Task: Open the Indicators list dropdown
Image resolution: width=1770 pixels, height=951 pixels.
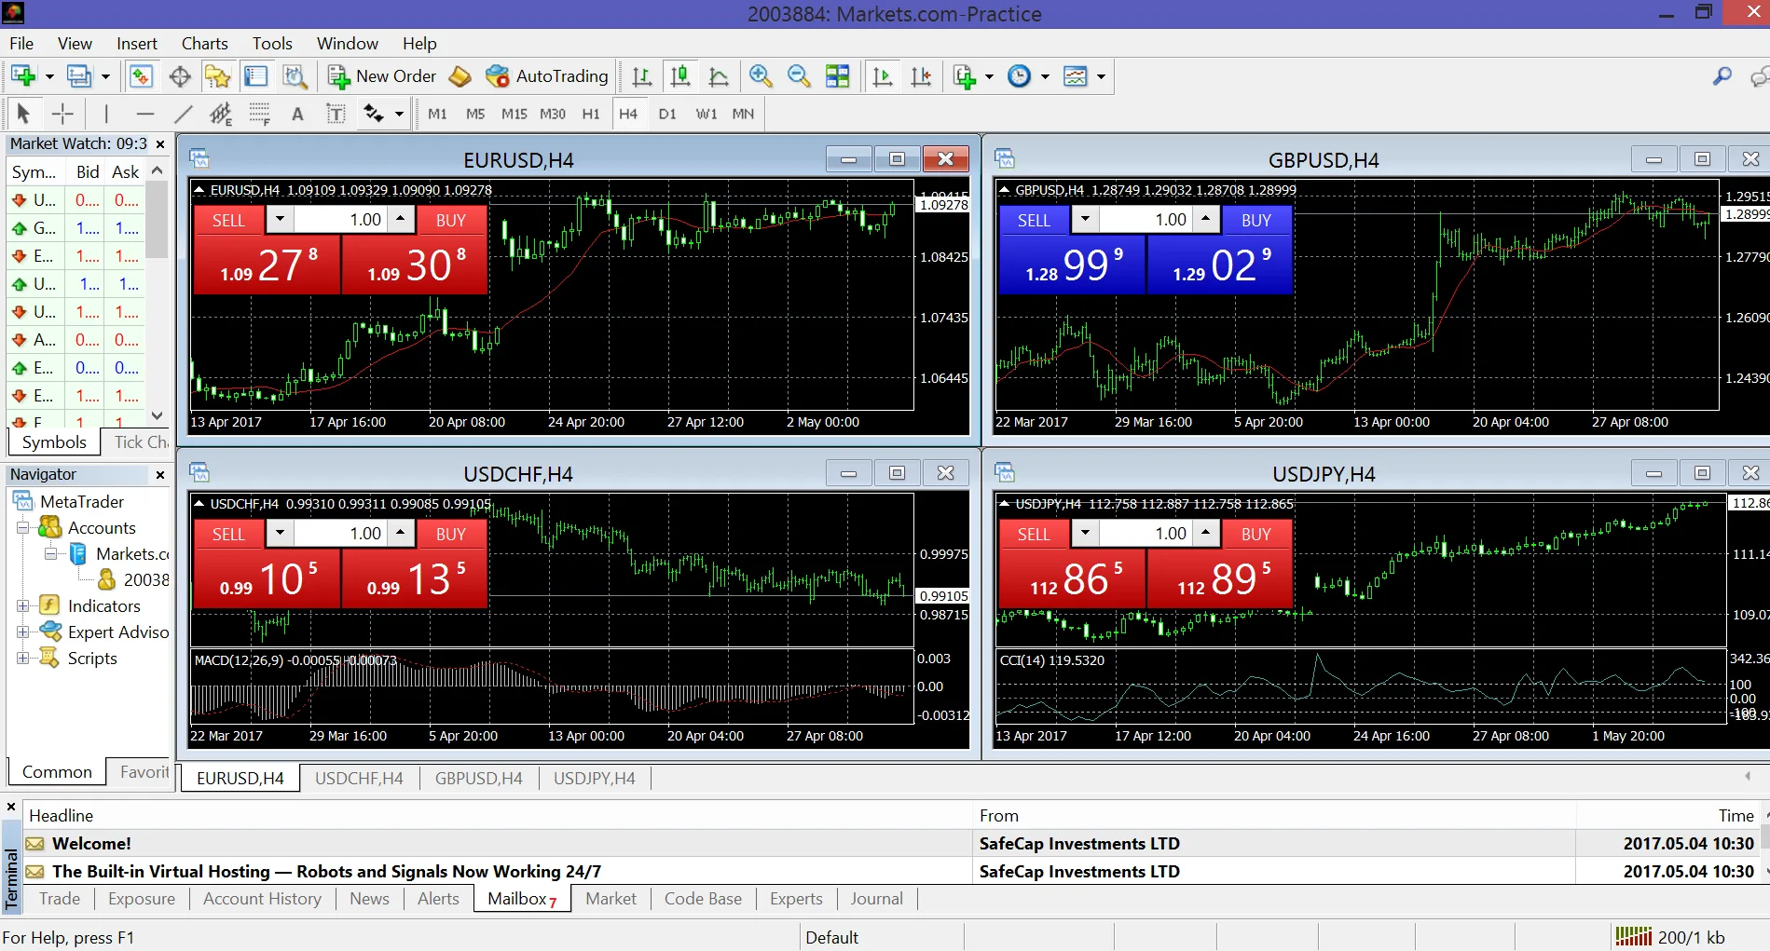Action: pyautogui.click(x=989, y=76)
